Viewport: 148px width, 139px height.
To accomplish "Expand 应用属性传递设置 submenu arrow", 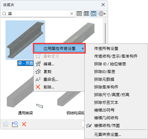I will tap(83, 48).
